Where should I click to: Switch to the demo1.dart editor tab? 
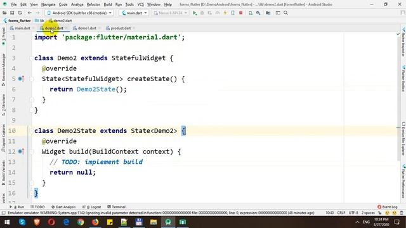[x=87, y=28]
